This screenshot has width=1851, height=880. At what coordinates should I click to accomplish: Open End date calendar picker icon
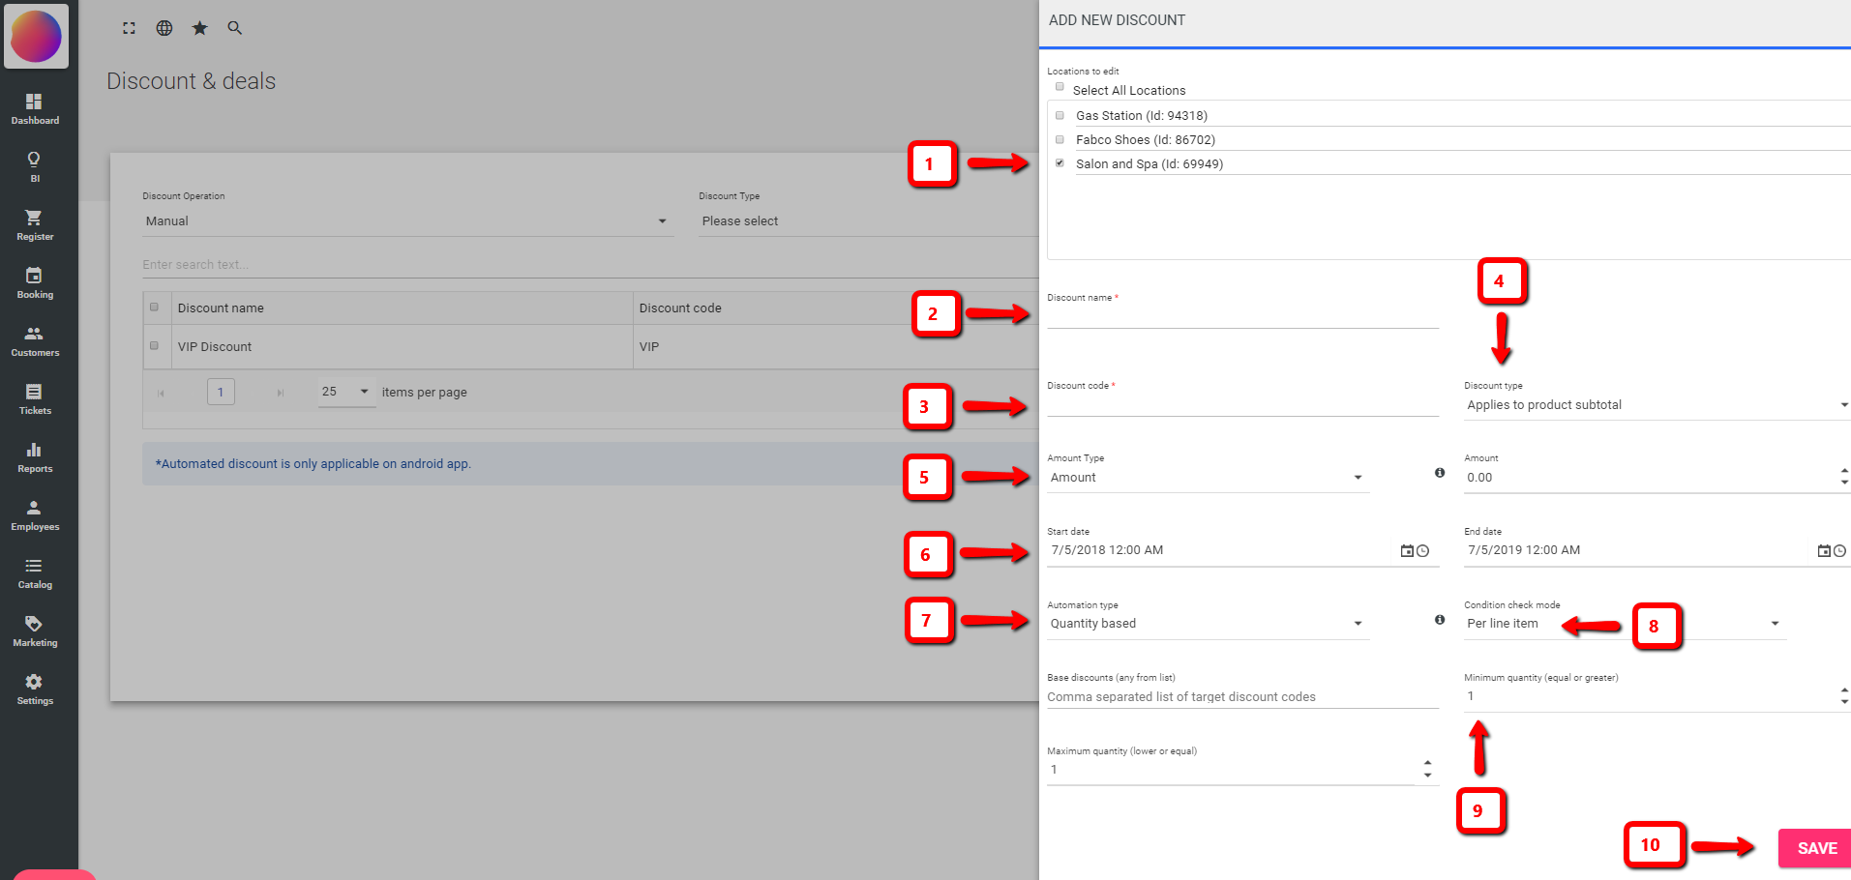1824,550
